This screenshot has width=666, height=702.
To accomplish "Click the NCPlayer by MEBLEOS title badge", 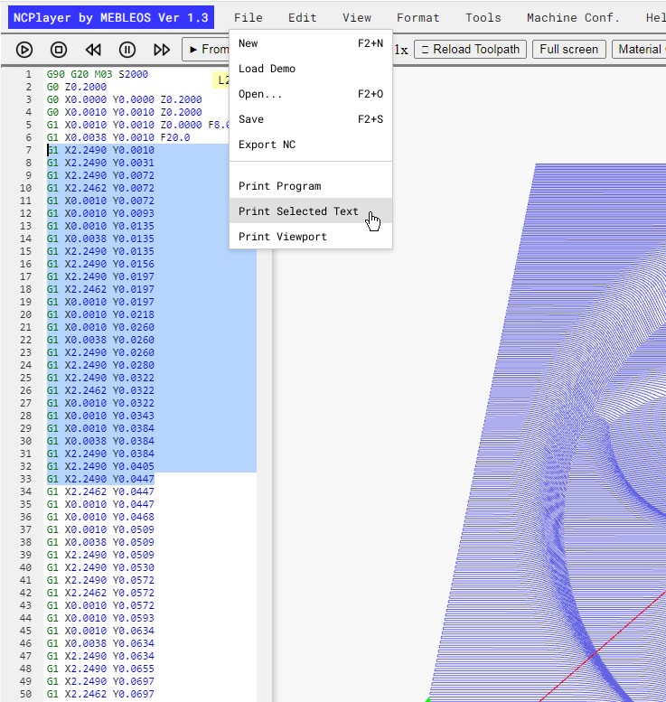I will [x=111, y=17].
